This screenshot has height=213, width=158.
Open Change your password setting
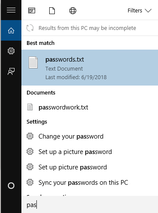(89, 136)
